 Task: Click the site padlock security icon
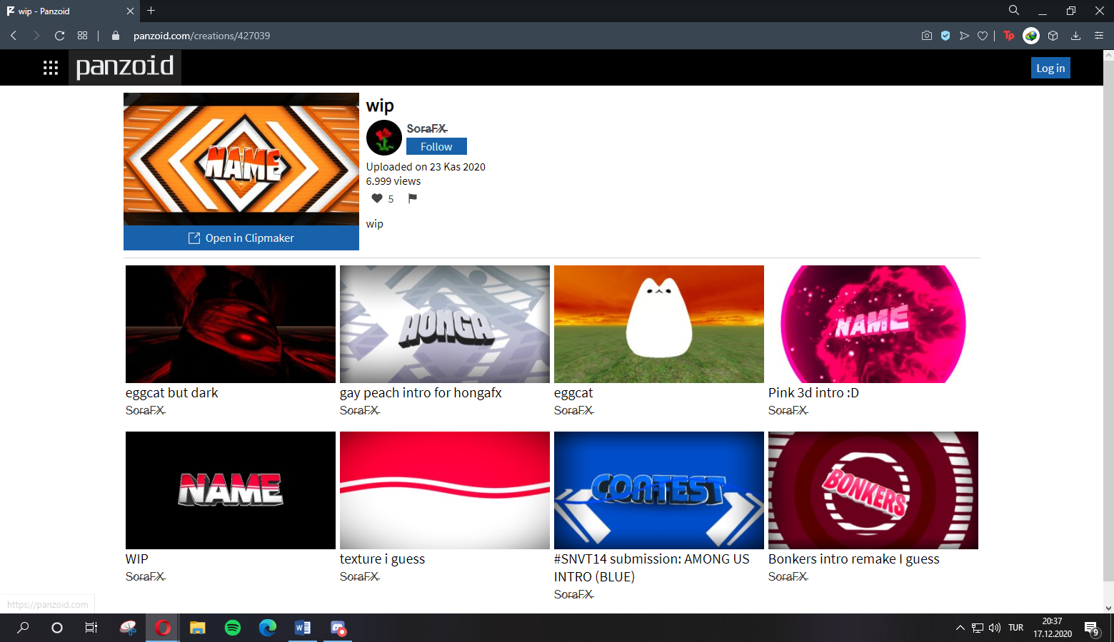pos(116,36)
